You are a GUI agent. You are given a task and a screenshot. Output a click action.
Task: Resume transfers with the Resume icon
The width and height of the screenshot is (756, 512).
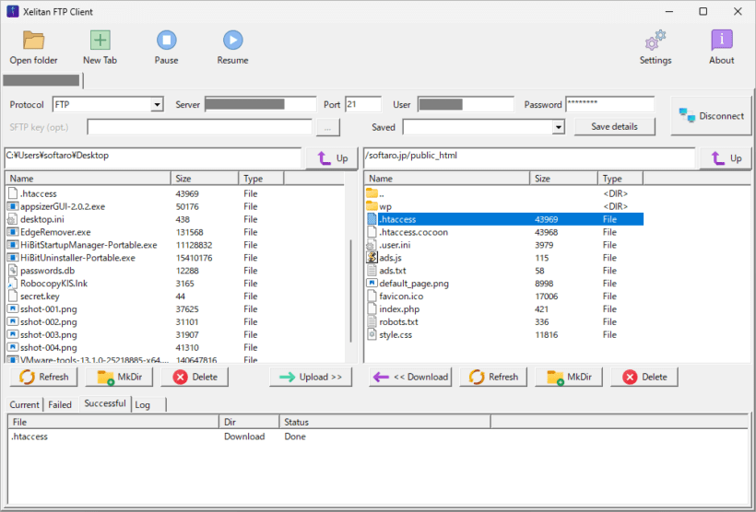pyautogui.click(x=233, y=41)
